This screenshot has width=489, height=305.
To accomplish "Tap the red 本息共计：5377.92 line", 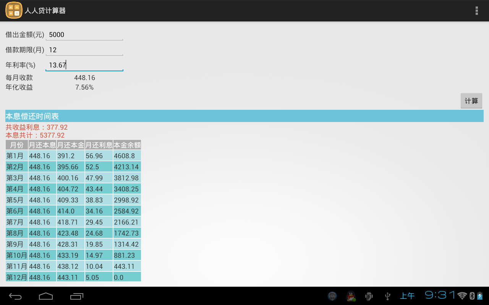I will pos(35,135).
